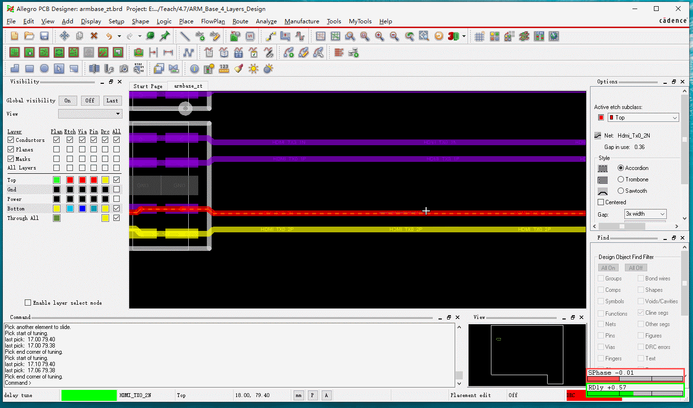Screen dimensions: 693x408
Task: Check Enable layer select mode
Action: click(x=28, y=303)
